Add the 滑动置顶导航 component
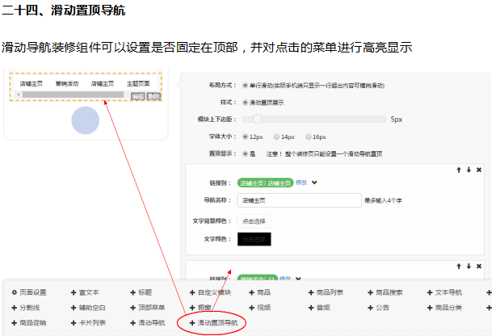The height and width of the screenshot is (336, 492). [213, 323]
